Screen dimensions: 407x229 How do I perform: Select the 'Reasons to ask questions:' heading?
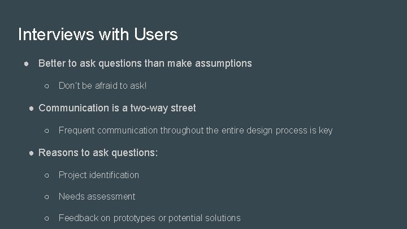tap(98, 153)
